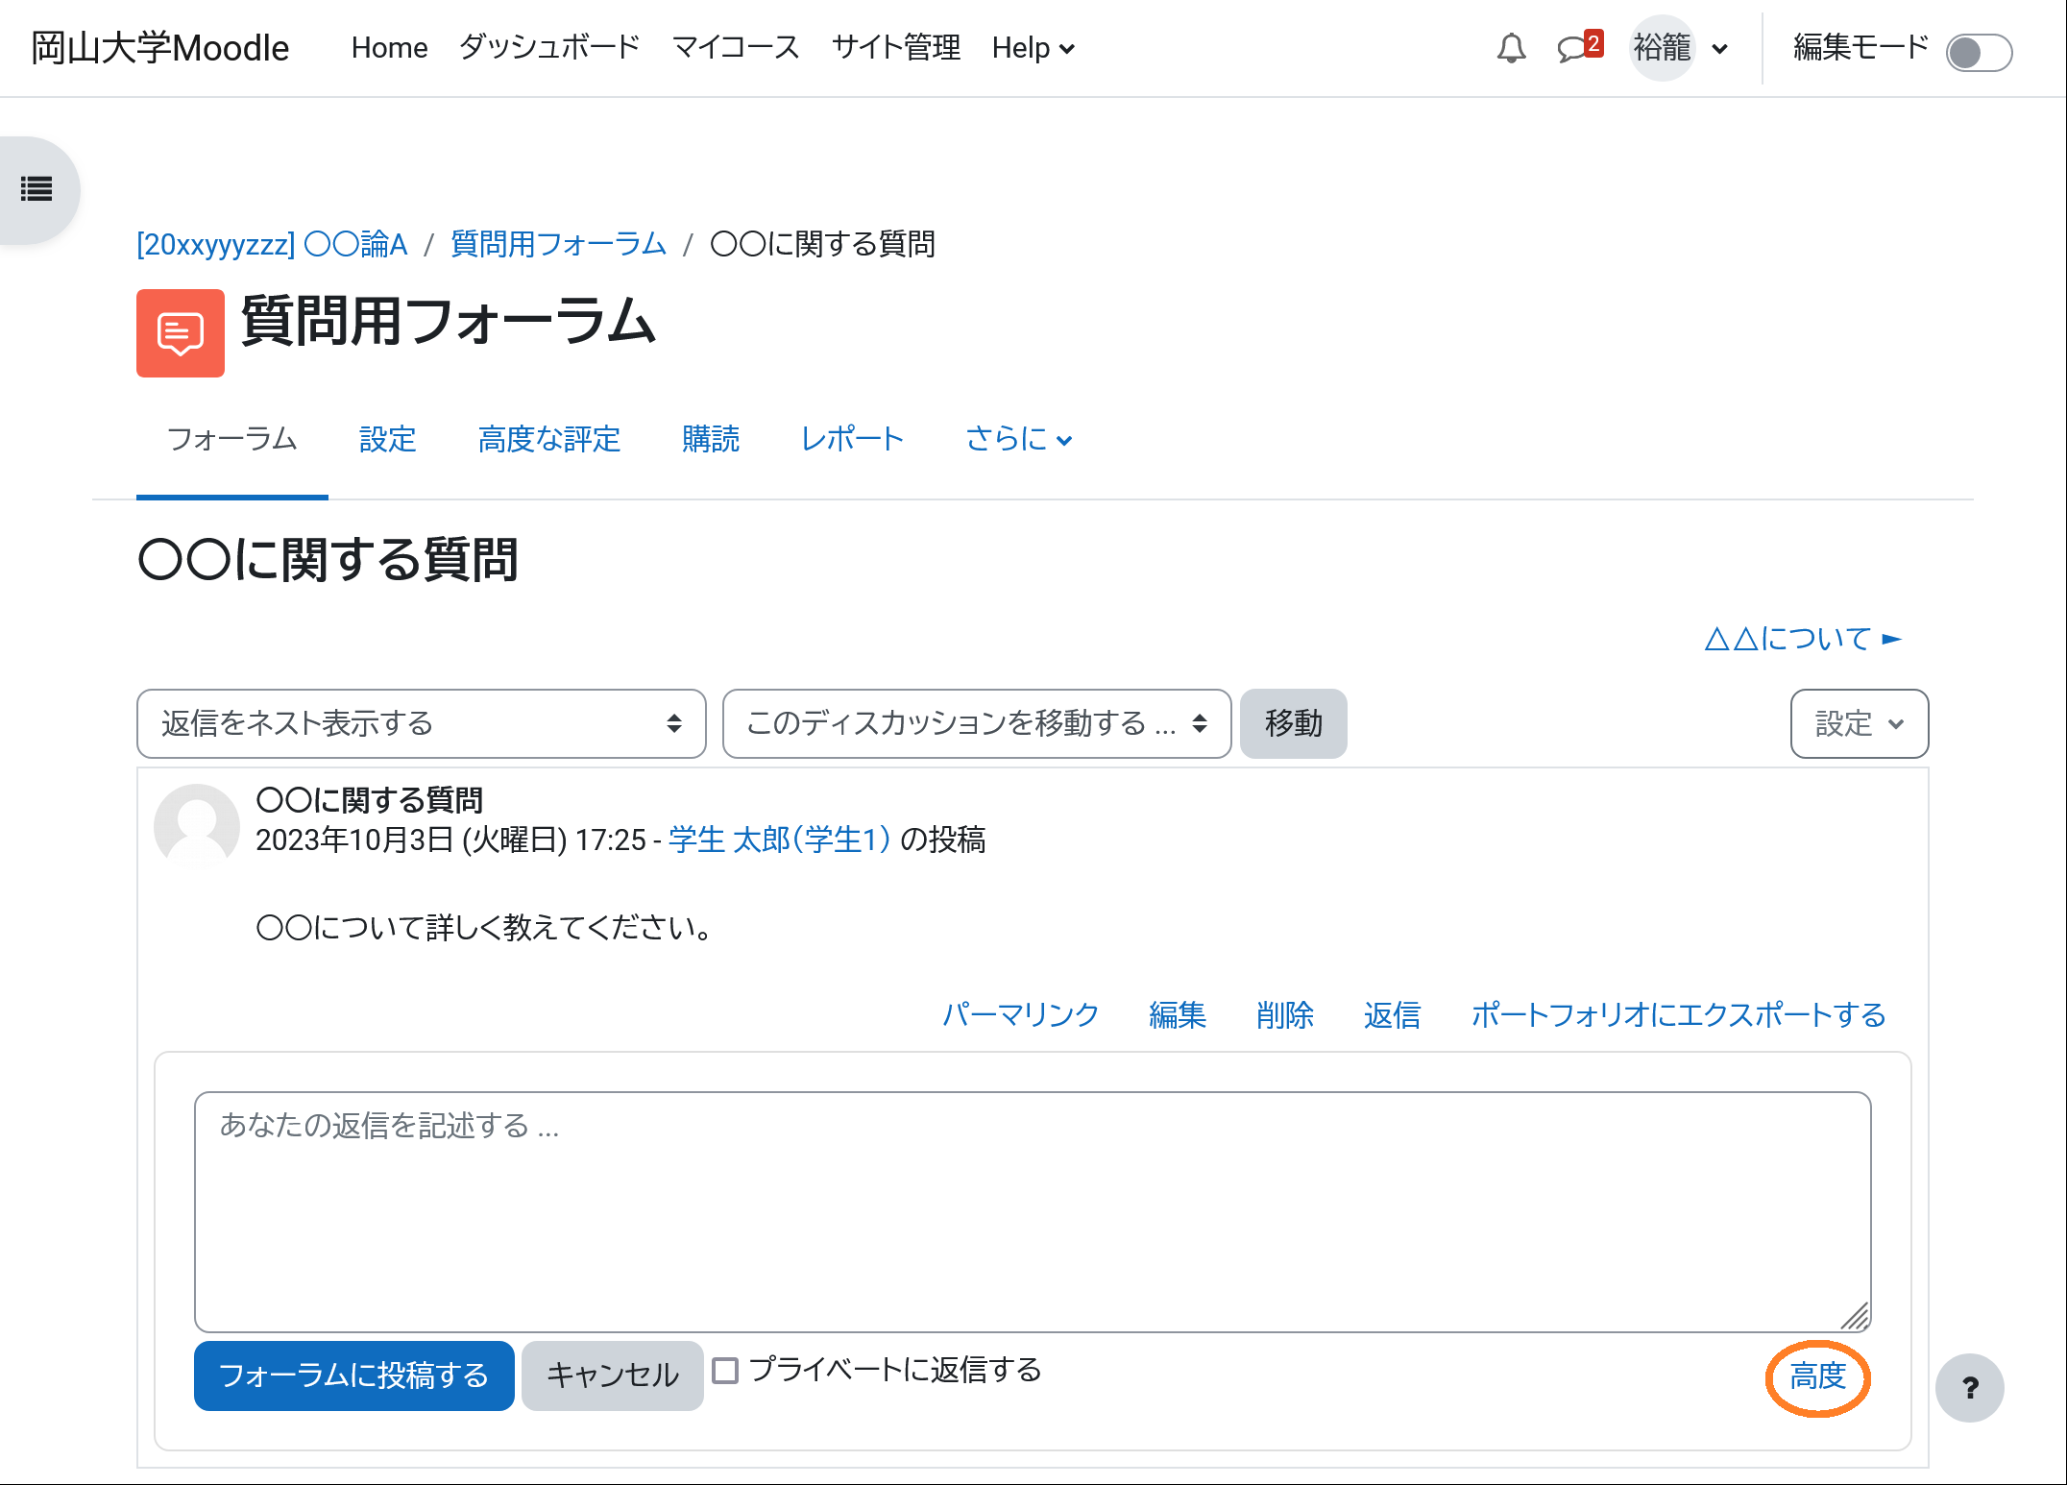
Task: Click the reply textarea resize handle
Action: [1856, 1317]
